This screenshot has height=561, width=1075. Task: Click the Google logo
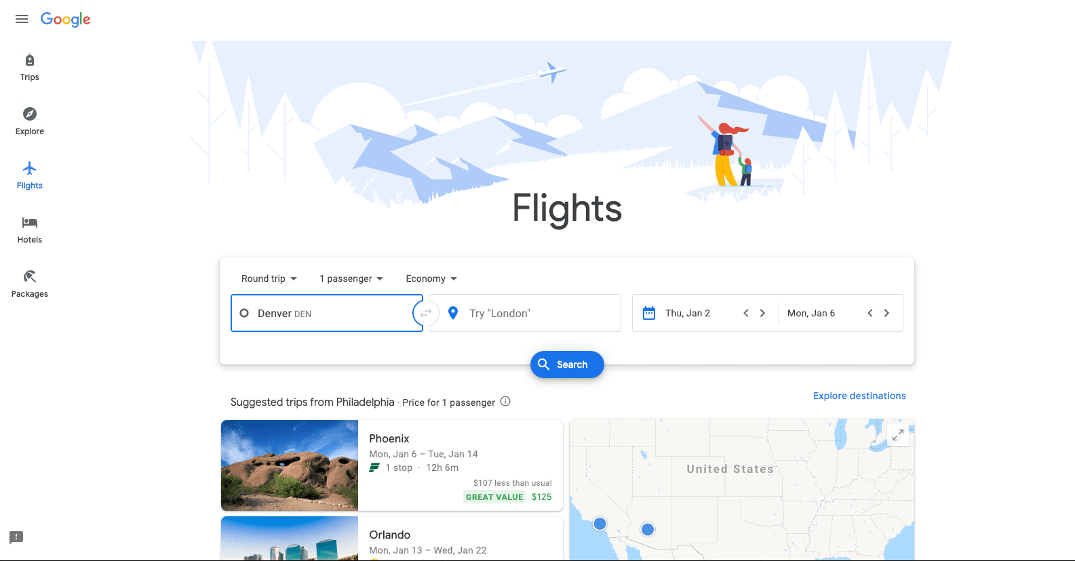(x=65, y=19)
